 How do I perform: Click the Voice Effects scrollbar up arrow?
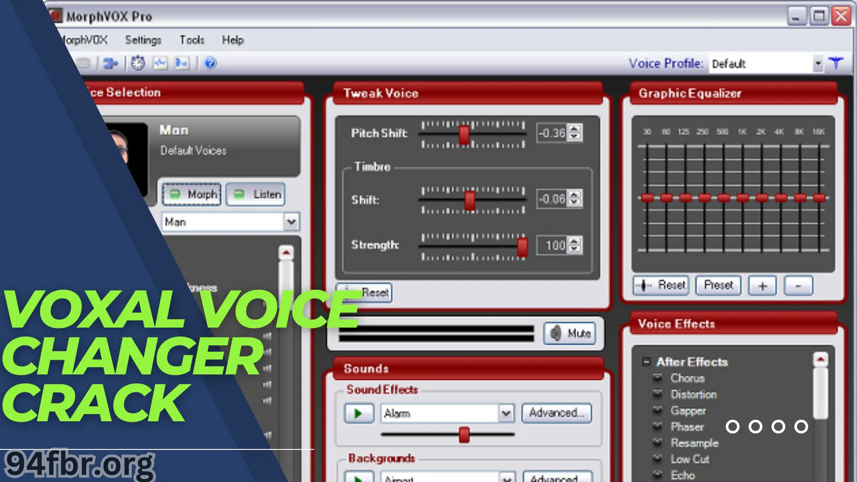click(820, 360)
